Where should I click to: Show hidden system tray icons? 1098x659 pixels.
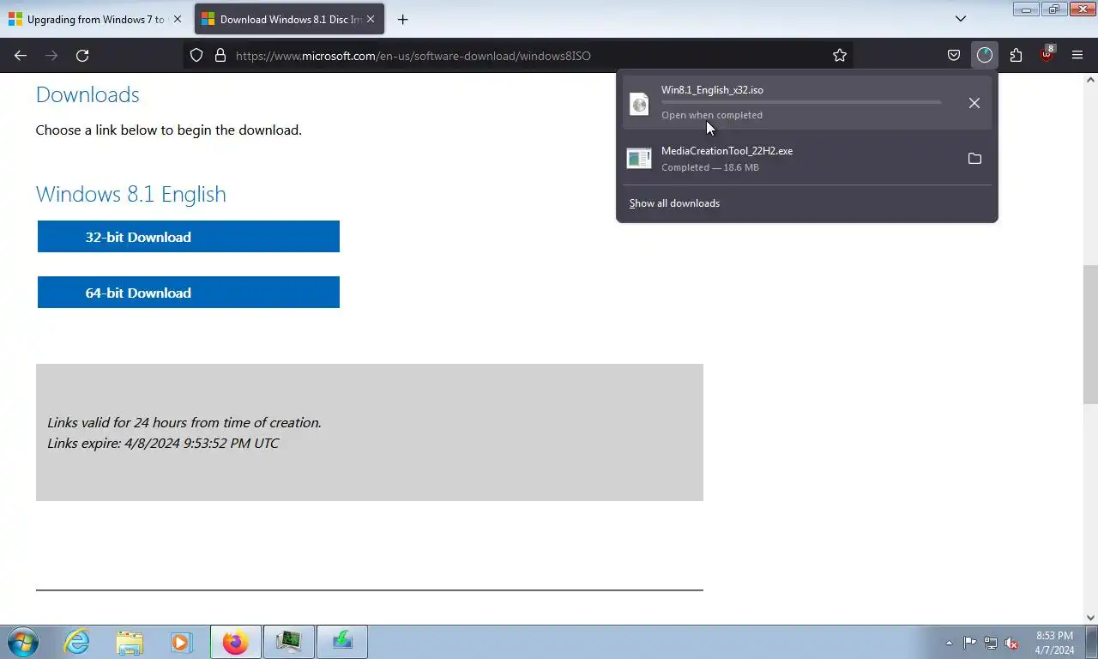tap(949, 643)
